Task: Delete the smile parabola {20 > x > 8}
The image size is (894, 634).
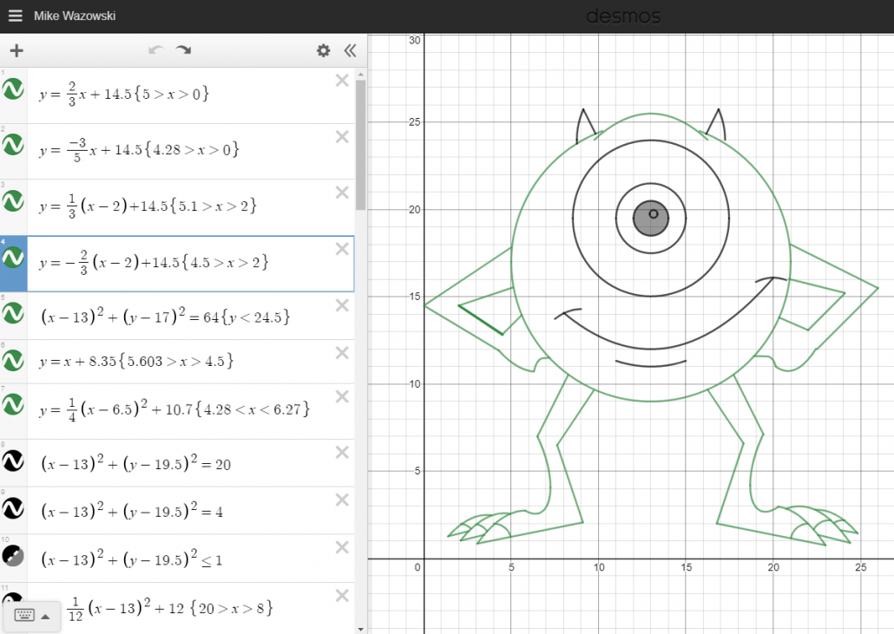Action: coord(342,596)
